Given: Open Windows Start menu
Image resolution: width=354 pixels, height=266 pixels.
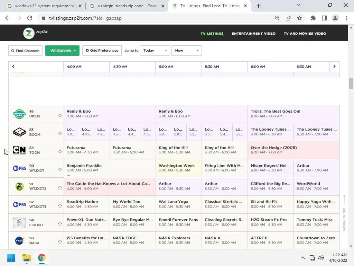Looking at the screenshot, I should point(11,258).
